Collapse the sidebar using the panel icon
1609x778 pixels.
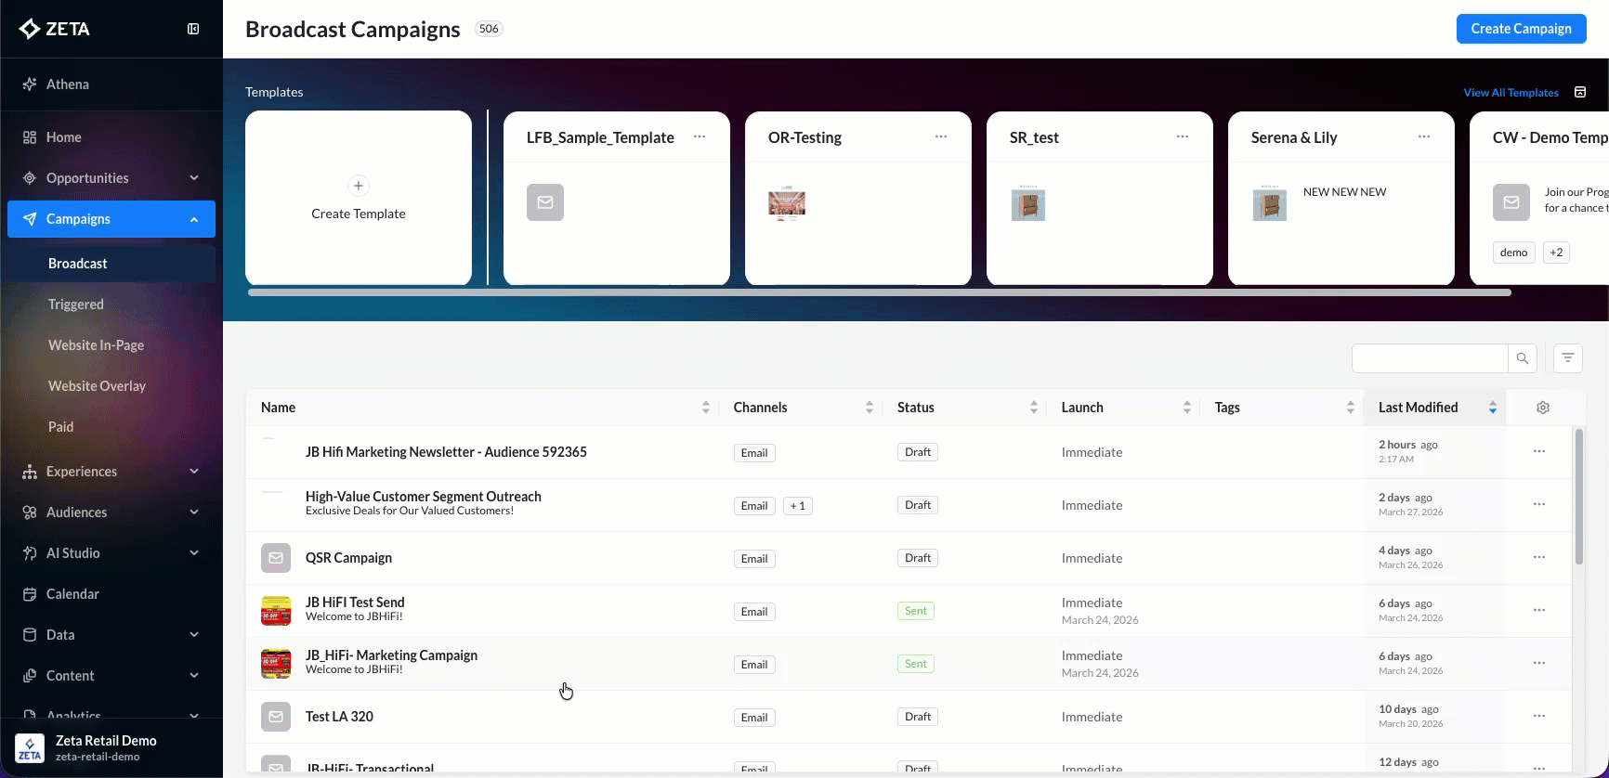193,29
